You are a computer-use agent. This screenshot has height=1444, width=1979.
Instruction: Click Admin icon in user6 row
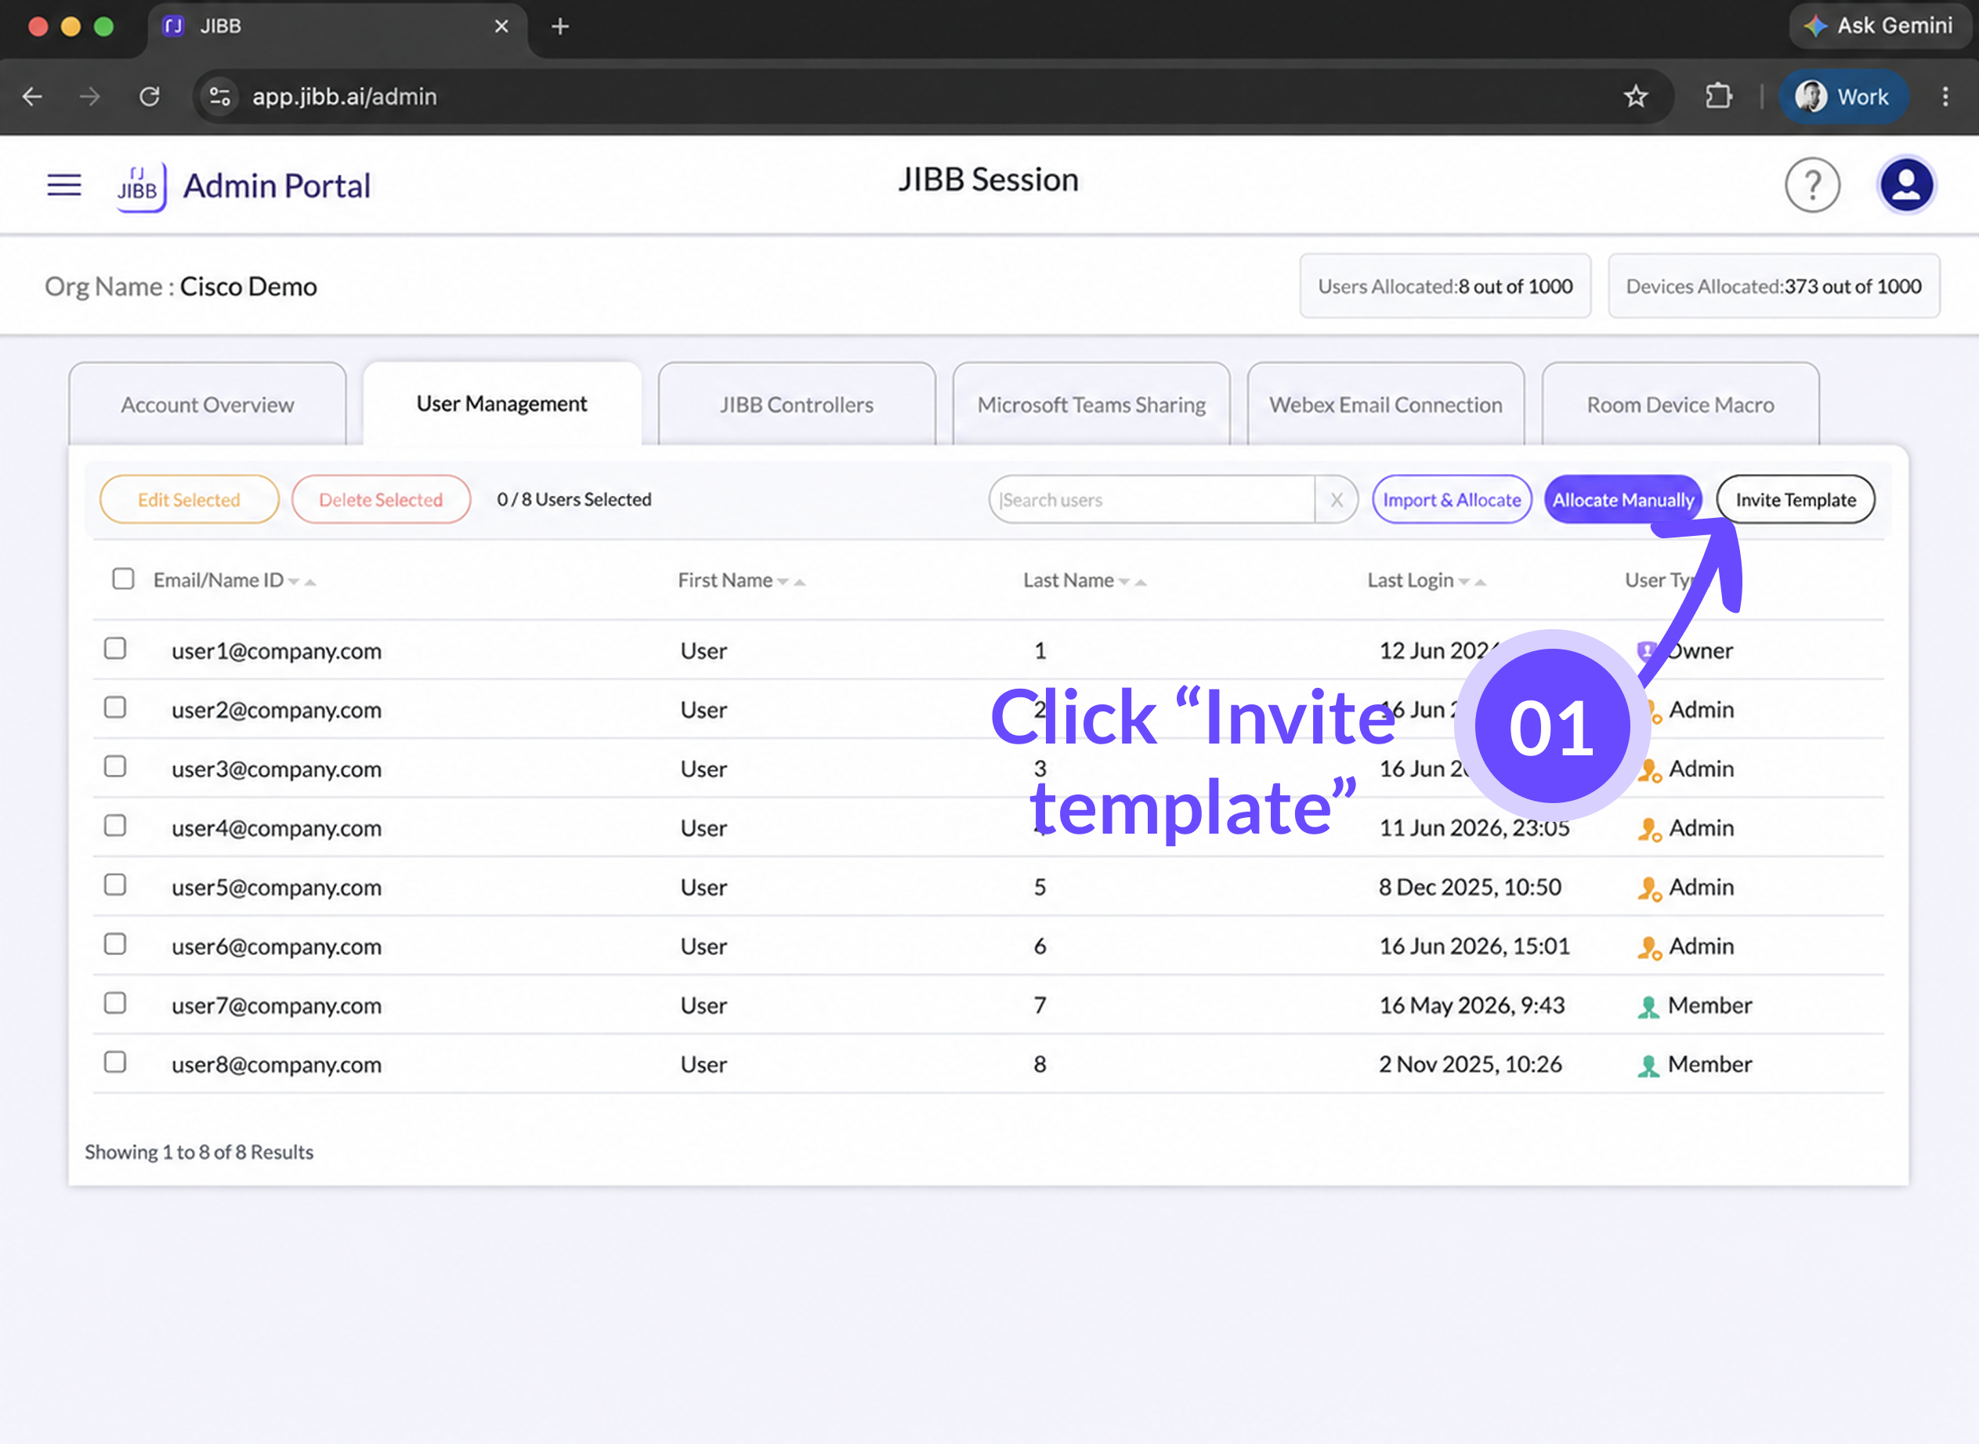pos(1648,947)
